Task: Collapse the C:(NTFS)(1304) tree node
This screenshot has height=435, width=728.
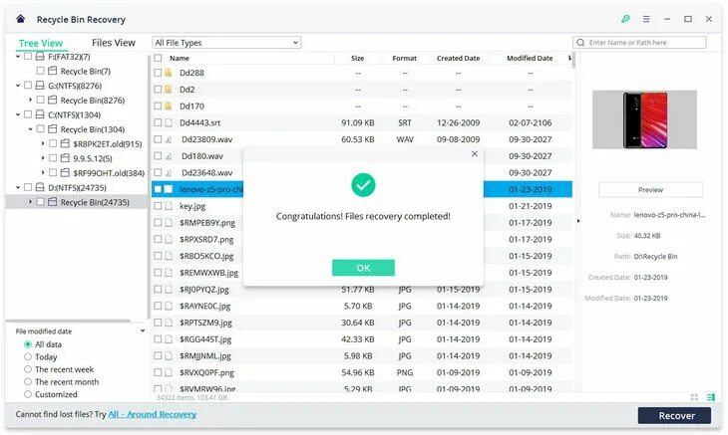Action: pos(18,114)
